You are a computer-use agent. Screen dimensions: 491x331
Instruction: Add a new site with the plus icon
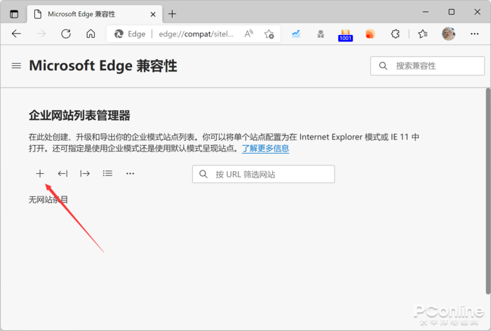(x=40, y=173)
